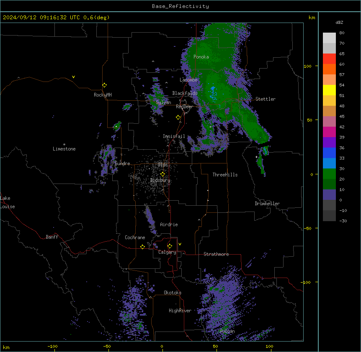Click the Base_Reflectivity title

click(x=180, y=6)
